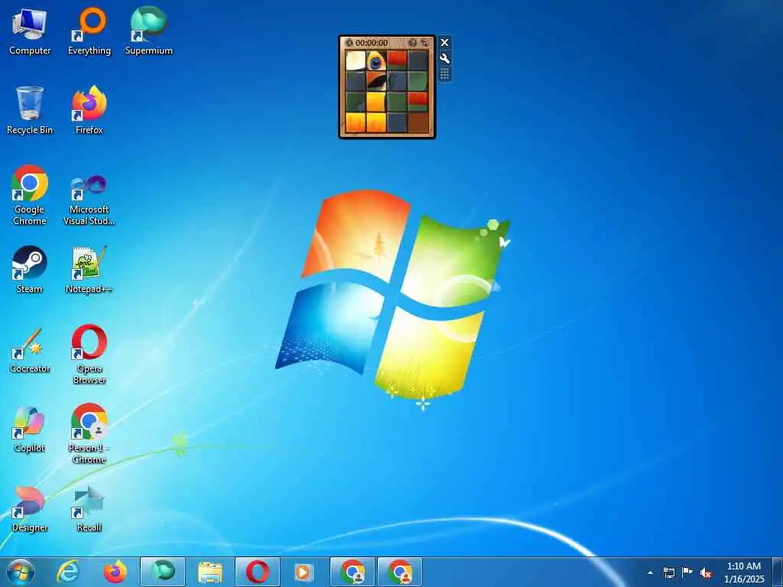Screen dimensions: 783x587
Task: Launch Firefox from the taskbar
Action: 115,572
